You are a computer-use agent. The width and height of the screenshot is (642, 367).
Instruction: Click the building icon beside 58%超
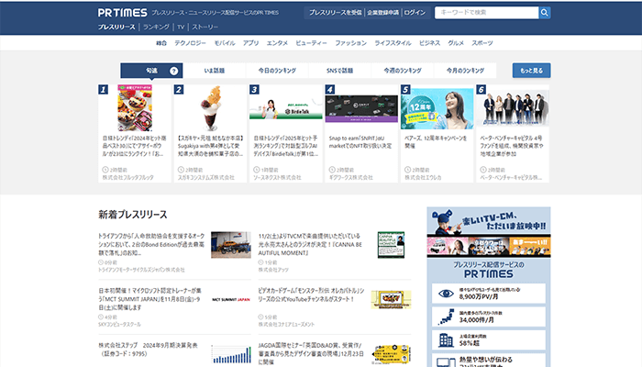(x=446, y=340)
